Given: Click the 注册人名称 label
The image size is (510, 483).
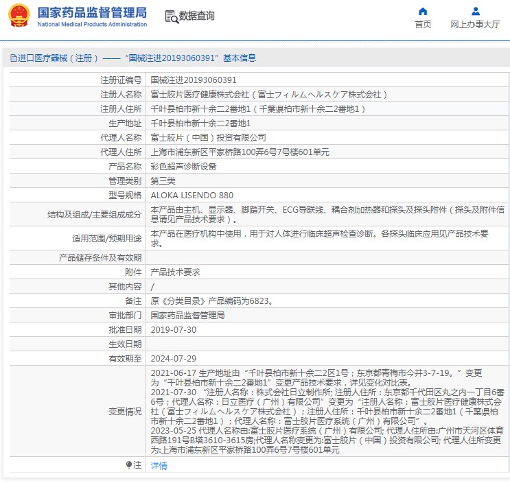Looking at the screenshot, I should (121, 95).
